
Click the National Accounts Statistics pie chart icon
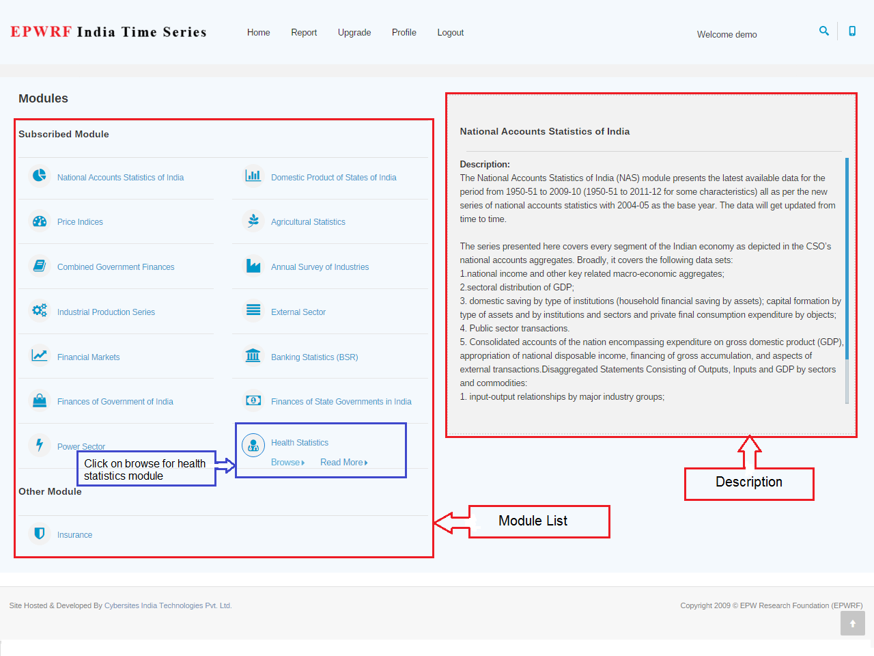coord(40,176)
